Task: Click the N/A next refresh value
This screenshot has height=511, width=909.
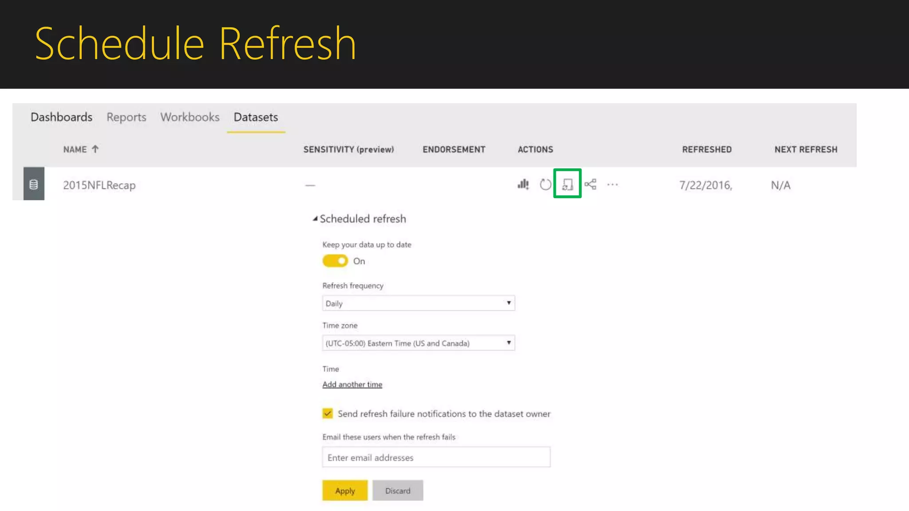Action: 781,185
